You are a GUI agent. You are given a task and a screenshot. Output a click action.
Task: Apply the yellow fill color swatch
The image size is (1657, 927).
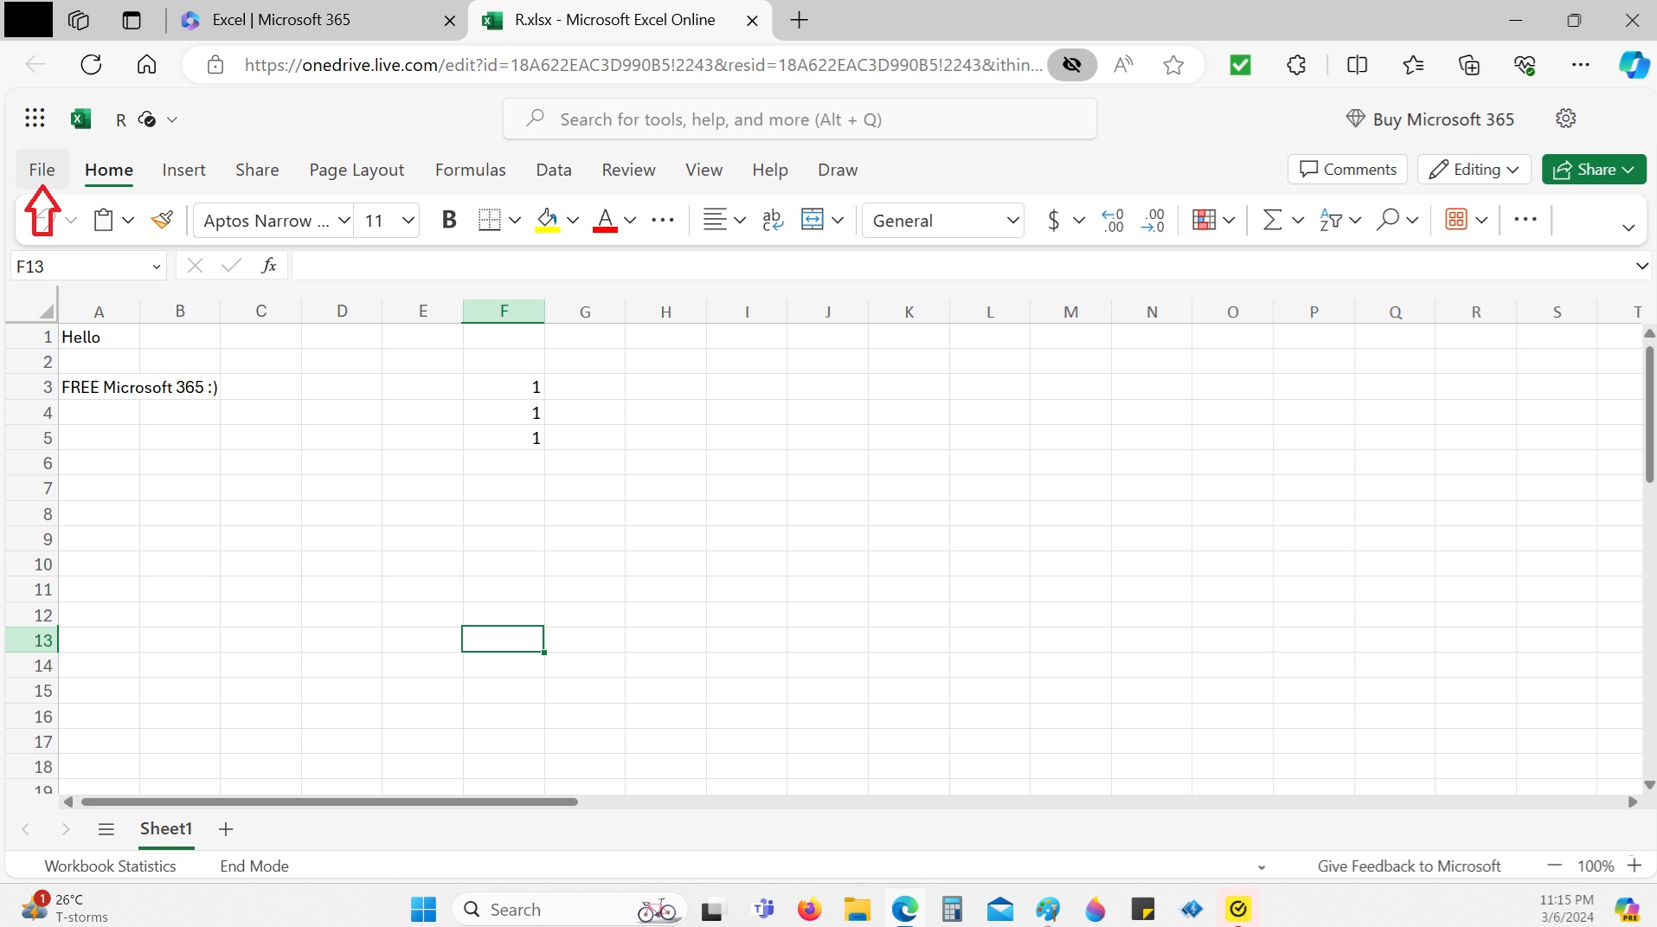coord(547,220)
